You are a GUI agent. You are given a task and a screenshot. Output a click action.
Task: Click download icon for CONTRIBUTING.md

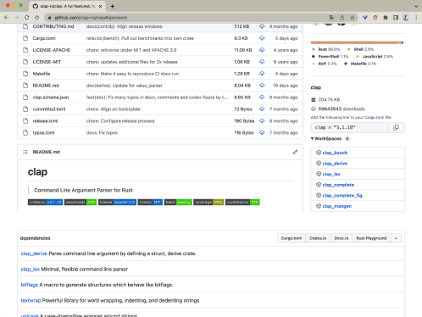[x=262, y=26]
